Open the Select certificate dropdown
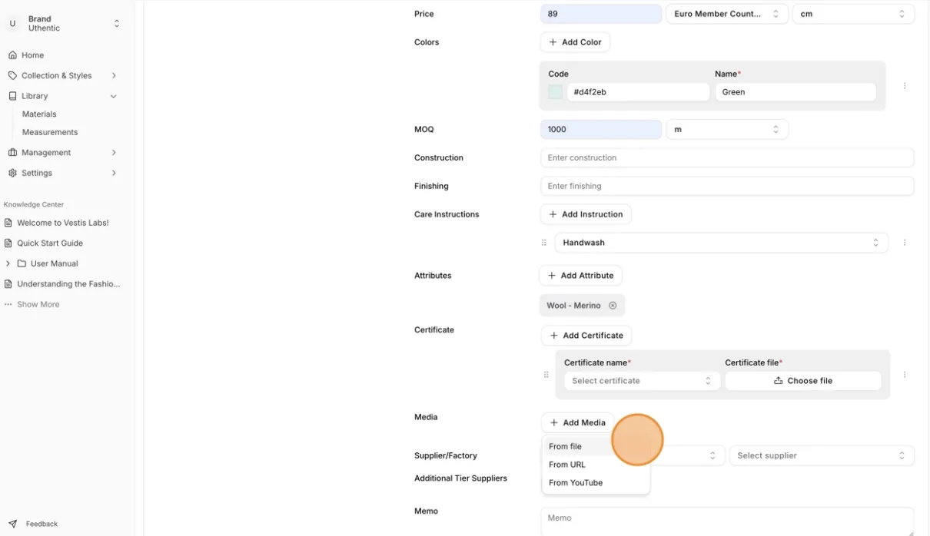Viewport: 930px width, 536px height. click(642, 381)
